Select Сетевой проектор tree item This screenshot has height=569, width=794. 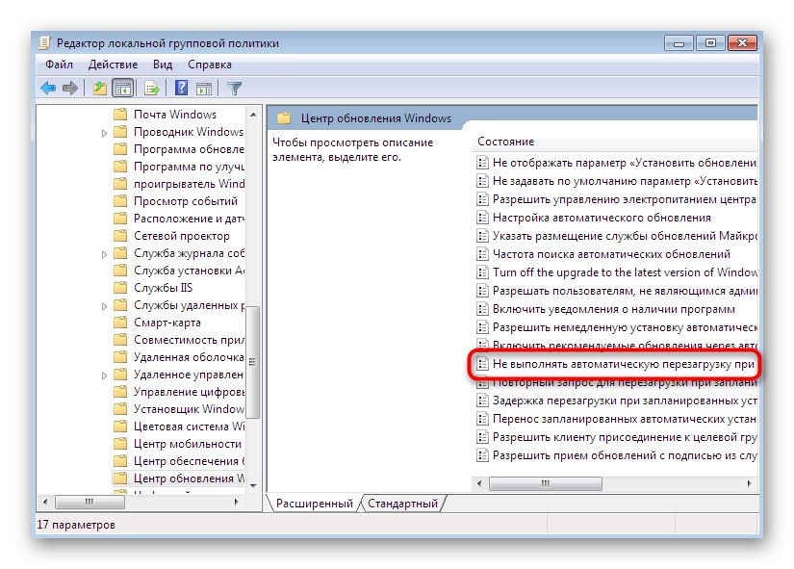181,236
